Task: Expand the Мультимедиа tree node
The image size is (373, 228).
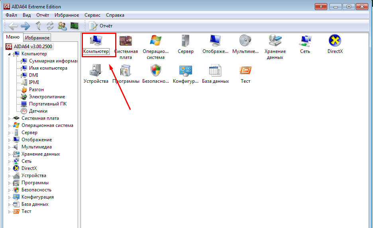Action: tap(9, 147)
